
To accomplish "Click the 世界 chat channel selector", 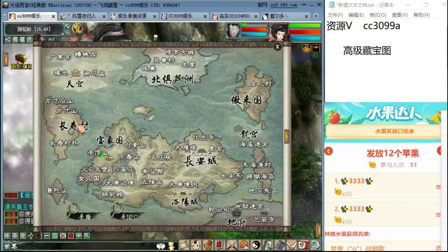I will (10, 246).
